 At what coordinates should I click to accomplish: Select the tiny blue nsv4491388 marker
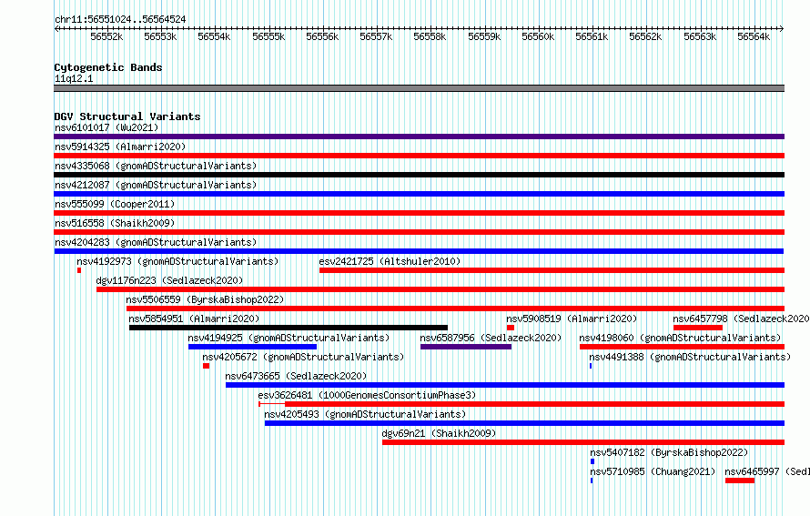tap(591, 366)
